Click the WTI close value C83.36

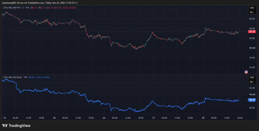pos(58,8)
